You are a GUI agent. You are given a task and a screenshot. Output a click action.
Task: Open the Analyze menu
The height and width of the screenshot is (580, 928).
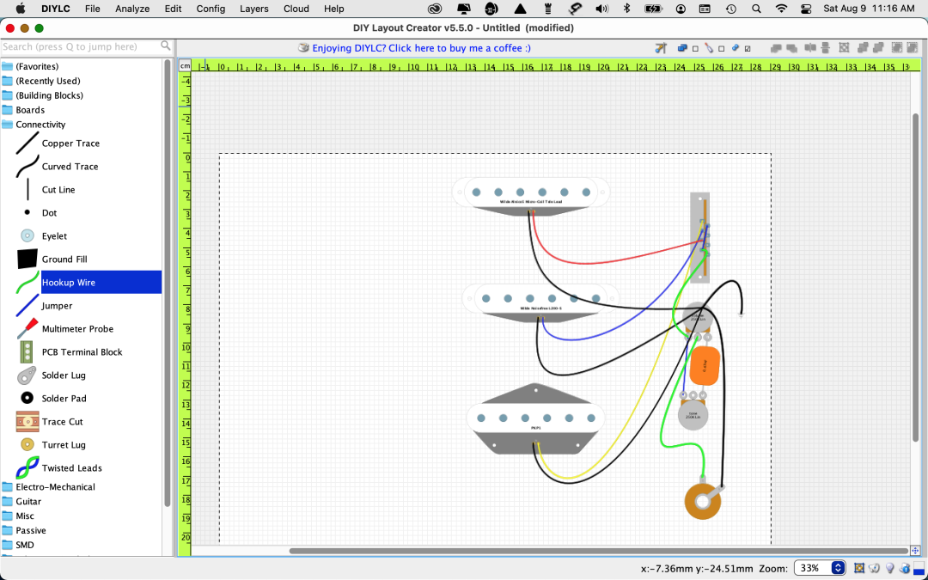[x=131, y=9]
